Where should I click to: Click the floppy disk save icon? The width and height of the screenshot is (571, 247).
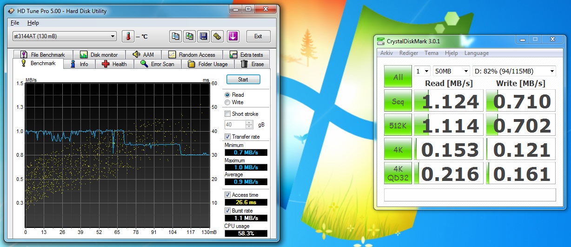click(203, 36)
